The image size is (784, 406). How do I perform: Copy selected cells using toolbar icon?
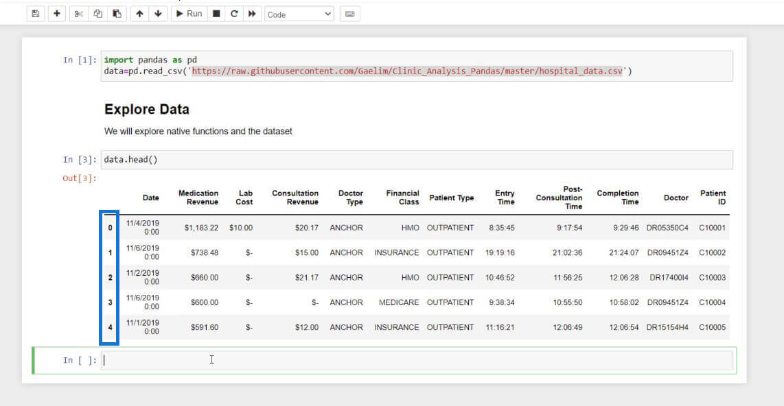97,14
